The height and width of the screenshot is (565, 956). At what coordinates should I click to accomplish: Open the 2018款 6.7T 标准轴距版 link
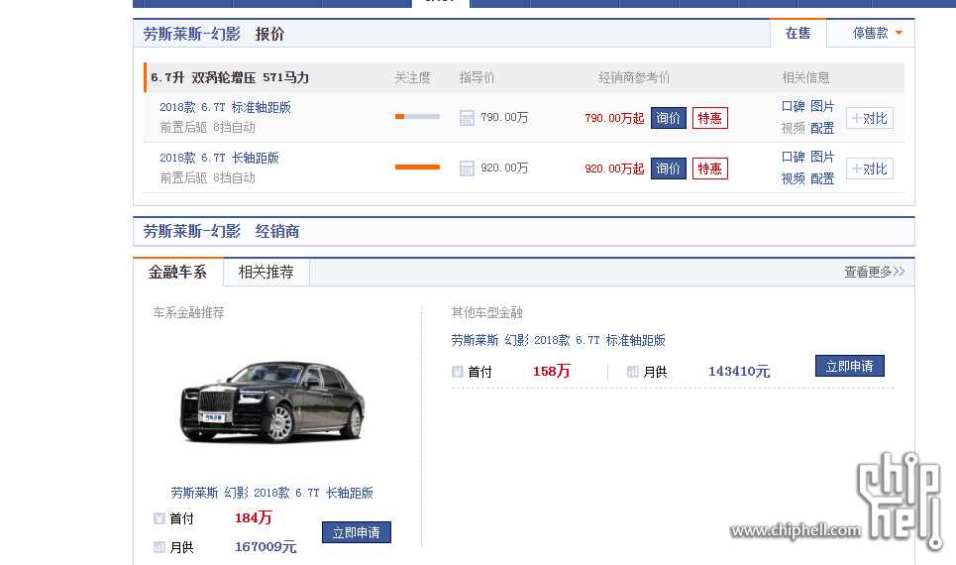tap(225, 107)
